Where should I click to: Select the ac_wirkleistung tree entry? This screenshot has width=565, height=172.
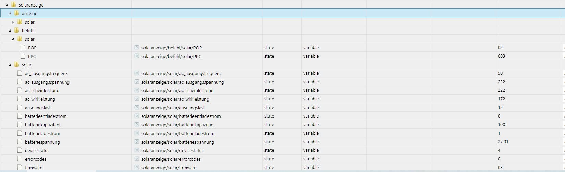(40, 99)
